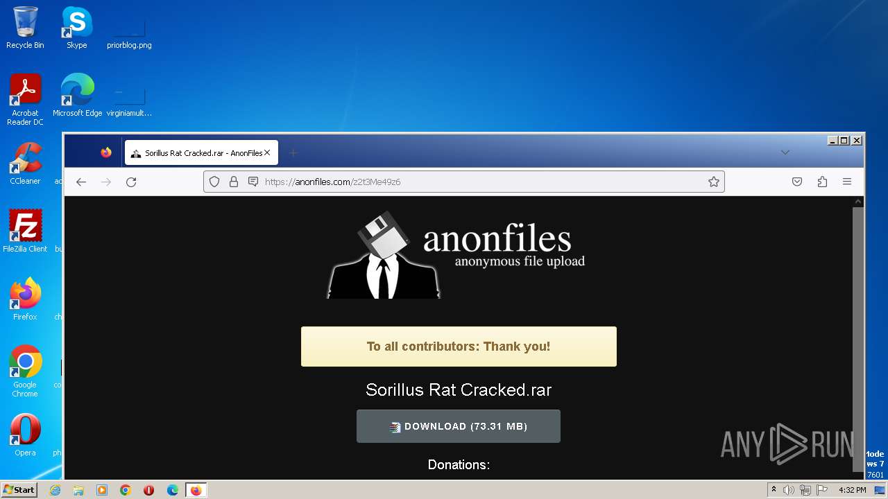The image size is (888, 499).
Task: Open Opera from the taskbar
Action: tap(149, 490)
